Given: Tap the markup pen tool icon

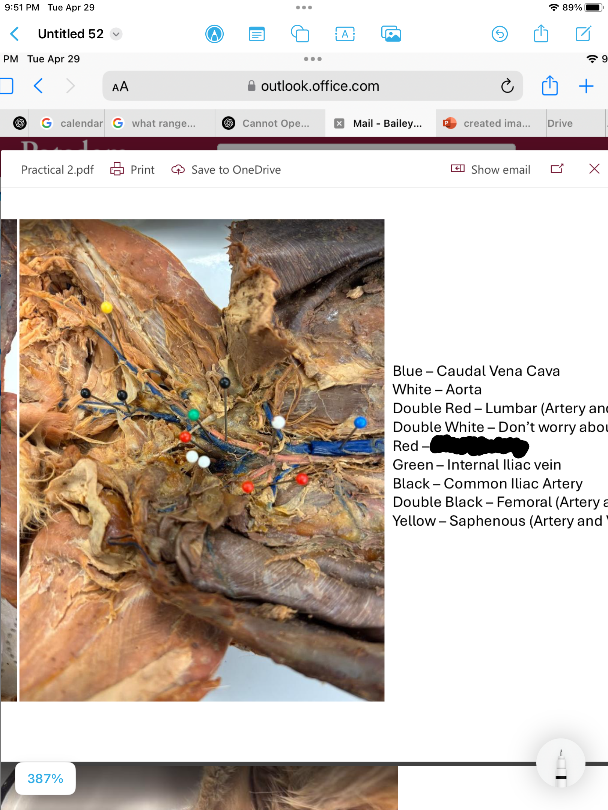Looking at the screenshot, I should click(x=214, y=34).
